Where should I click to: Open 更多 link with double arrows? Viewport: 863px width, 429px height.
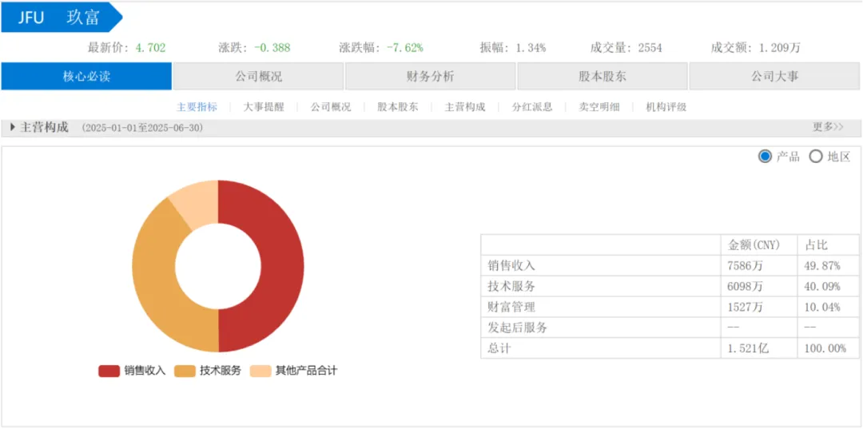[828, 127]
